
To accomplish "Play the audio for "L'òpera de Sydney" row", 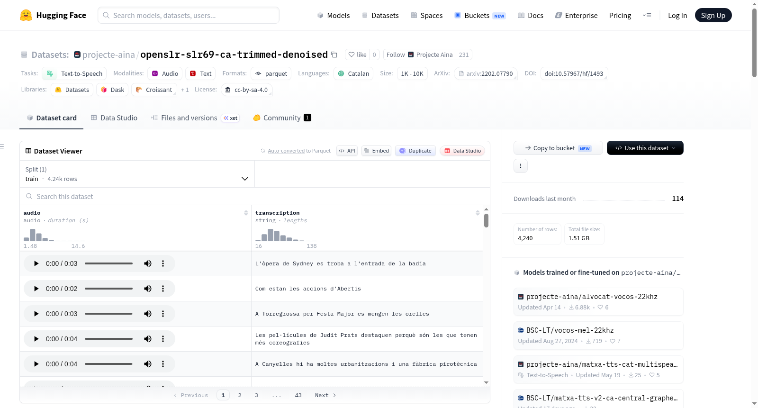I will point(36,263).
